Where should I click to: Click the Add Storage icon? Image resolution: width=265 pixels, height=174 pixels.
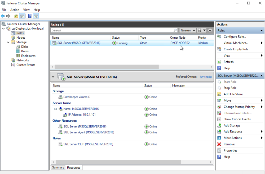[x=219, y=125]
